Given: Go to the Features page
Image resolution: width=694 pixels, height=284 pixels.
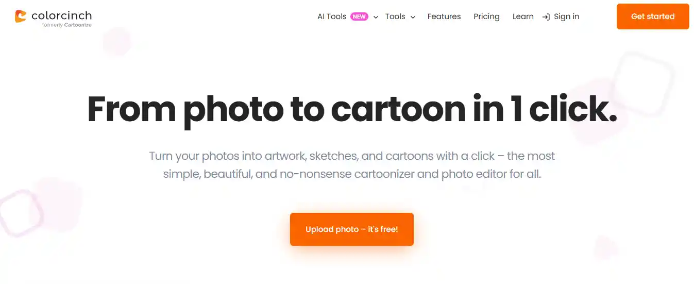Looking at the screenshot, I should [x=444, y=16].
